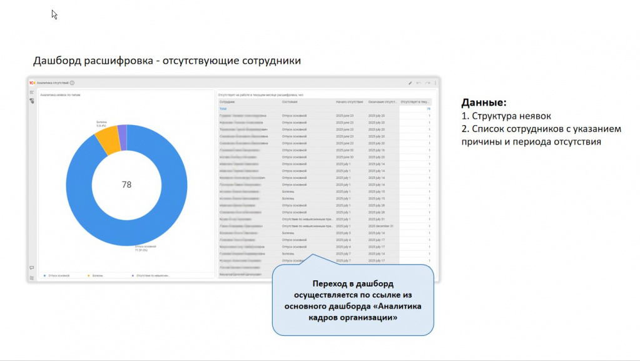The image size is (640, 361).
Task: Click the 1. Структура неявок line
Action: coord(507,116)
